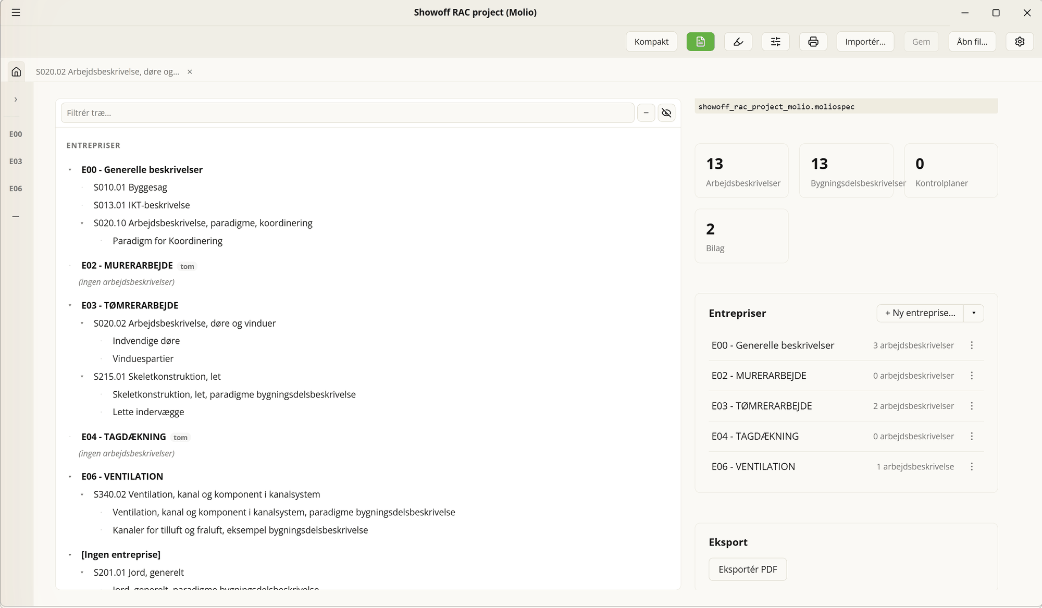This screenshot has width=1042, height=608.
Task: Open the sliders filter settings icon
Action: [776, 42]
